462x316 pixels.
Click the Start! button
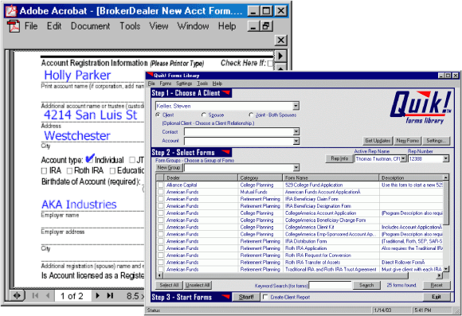point(246,297)
